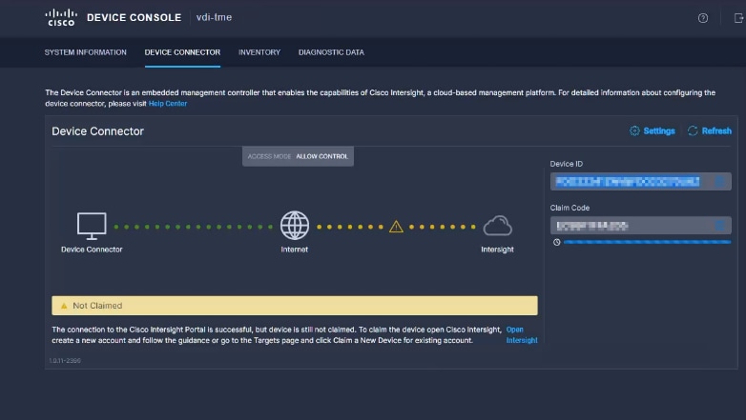
Task: Click the yellow warning triangle on the connection line
Action: point(396,227)
